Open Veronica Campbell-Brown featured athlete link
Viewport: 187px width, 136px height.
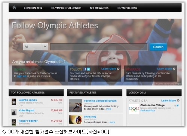(100, 101)
